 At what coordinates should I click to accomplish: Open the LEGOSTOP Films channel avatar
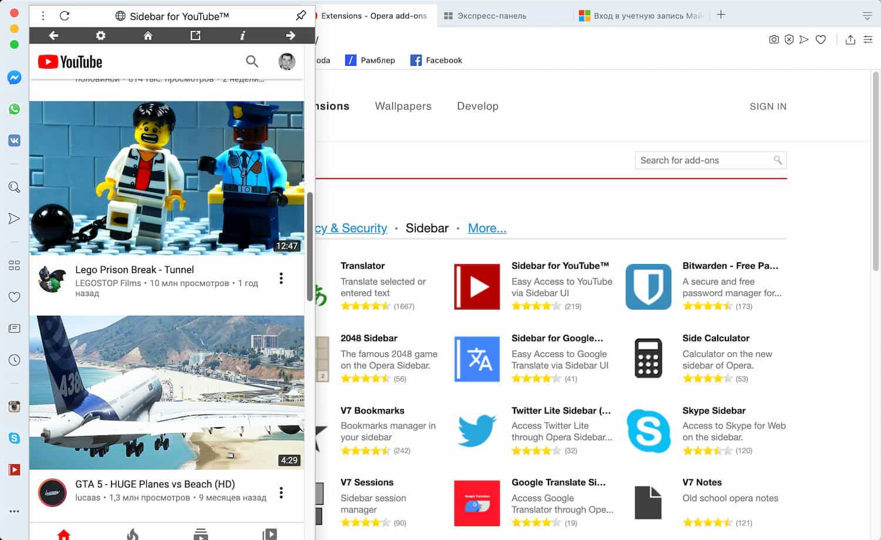[52, 278]
